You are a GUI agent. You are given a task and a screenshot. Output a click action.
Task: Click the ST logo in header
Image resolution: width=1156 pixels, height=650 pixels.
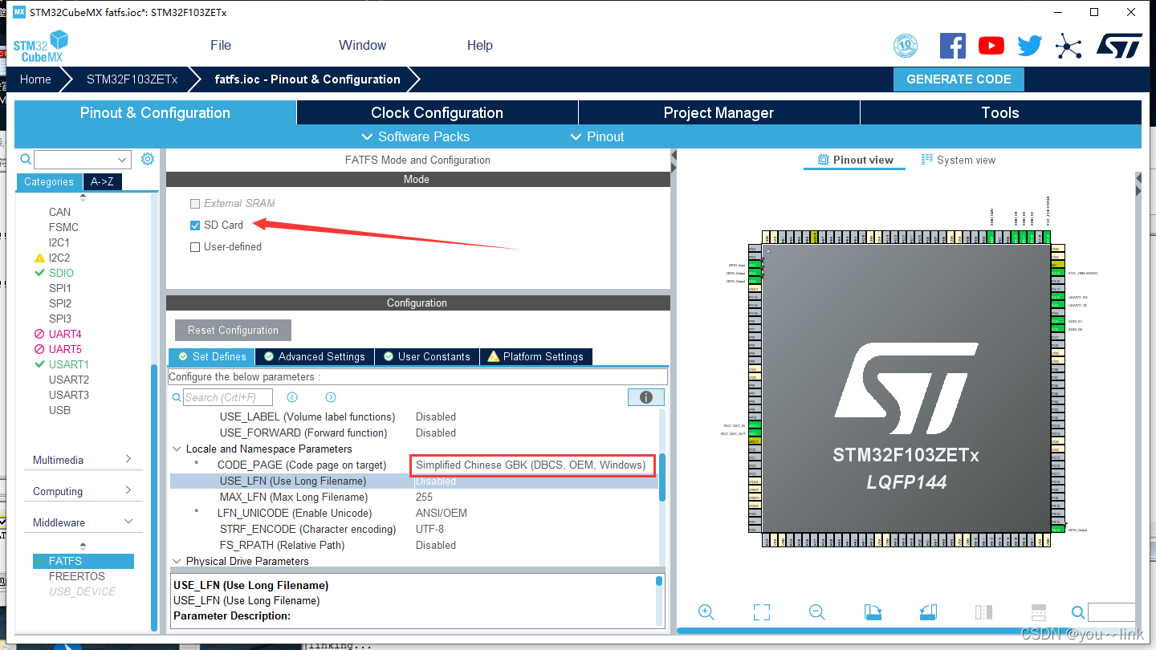[1120, 46]
